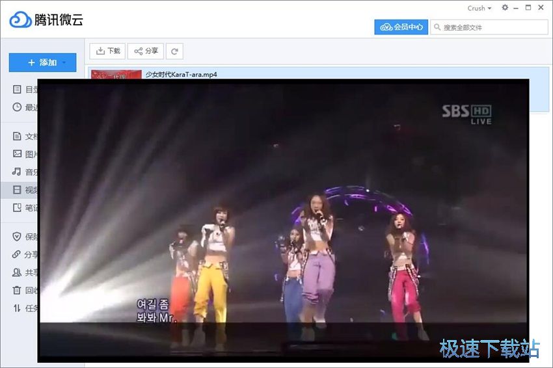Select the 目录 directory sidebar icon
This screenshot has height=368, width=553.
point(17,89)
